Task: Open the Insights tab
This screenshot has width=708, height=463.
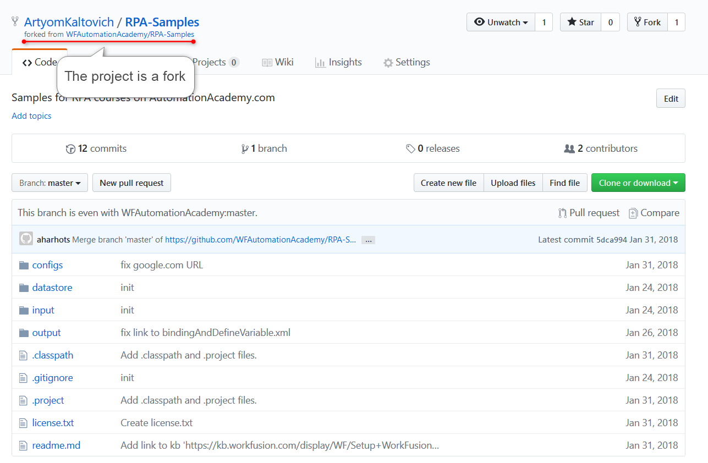Action: (338, 62)
